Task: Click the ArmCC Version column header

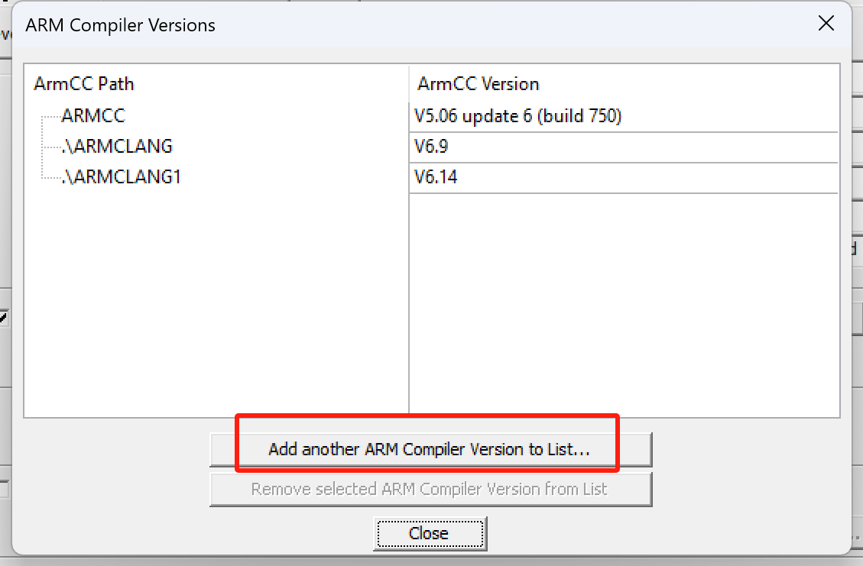Action: (479, 84)
